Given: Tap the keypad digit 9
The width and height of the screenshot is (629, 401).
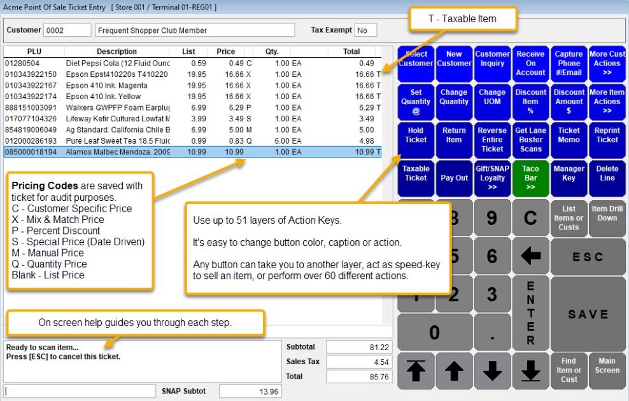Looking at the screenshot, I should coord(492,217).
